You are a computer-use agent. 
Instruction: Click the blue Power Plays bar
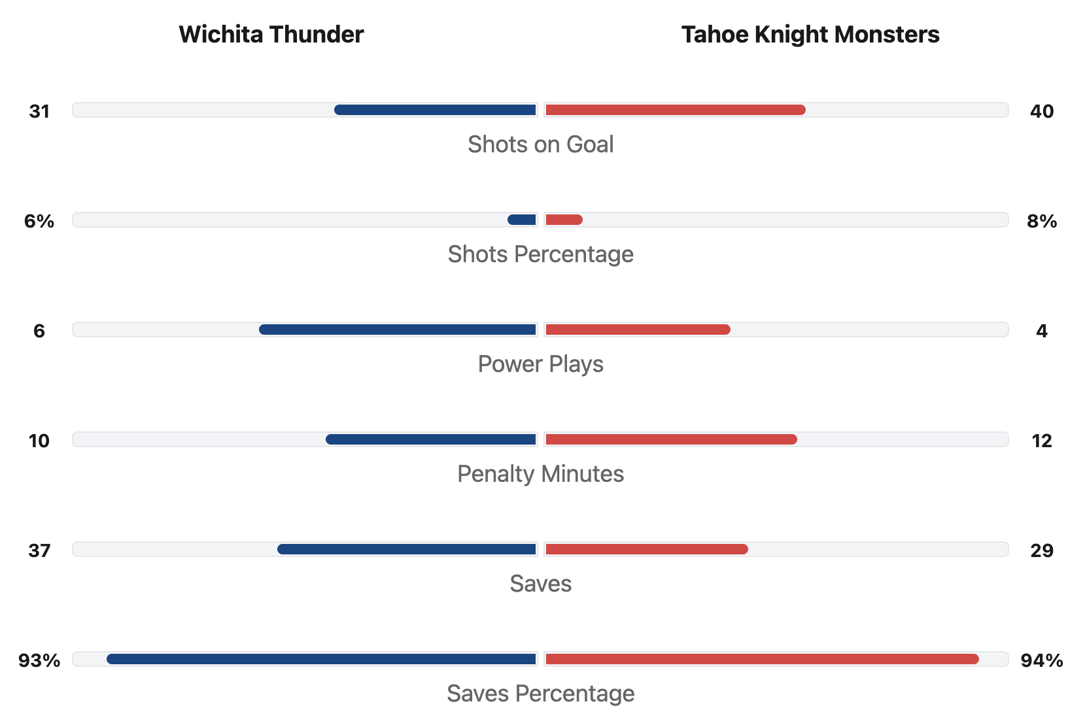(x=398, y=330)
